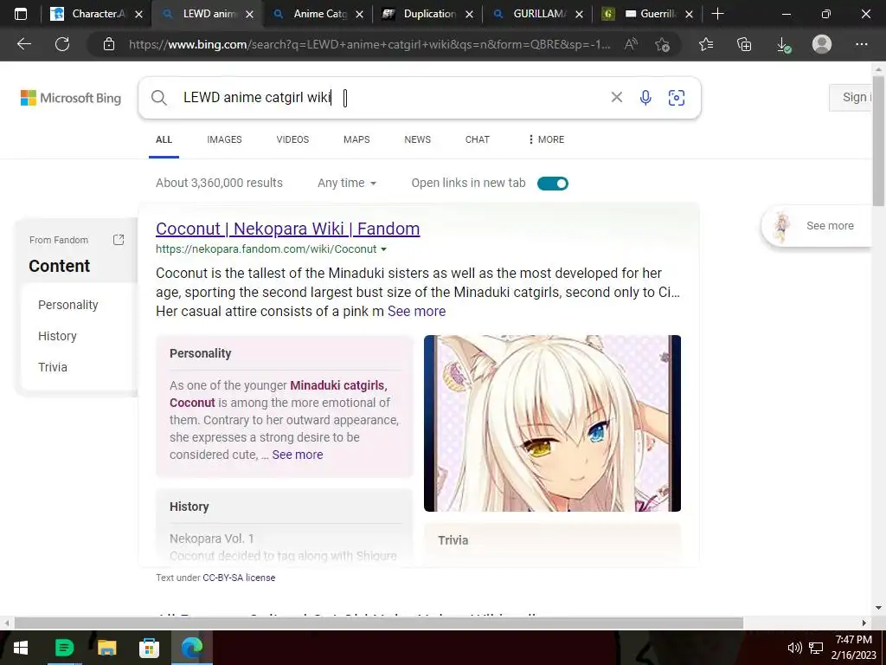This screenshot has width=886, height=665.
Task: Open the Downloads icon
Action: [x=783, y=45]
